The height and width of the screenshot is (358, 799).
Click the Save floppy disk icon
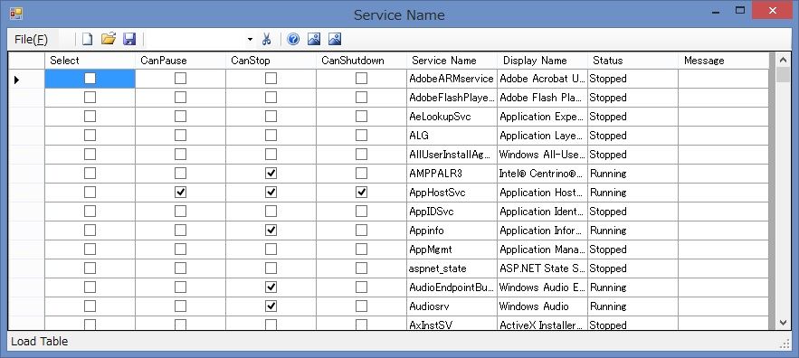coord(129,39)
